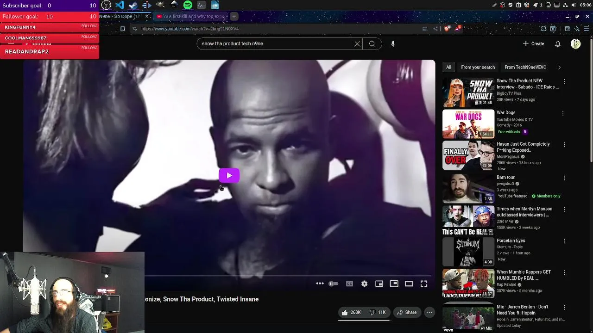Open Steam from the top panel
This screenshot has width=593, height=333.
coord(133,5)
